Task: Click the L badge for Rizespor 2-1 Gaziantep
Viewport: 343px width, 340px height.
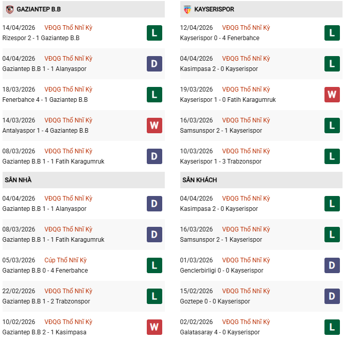Action: coord(155,33)
